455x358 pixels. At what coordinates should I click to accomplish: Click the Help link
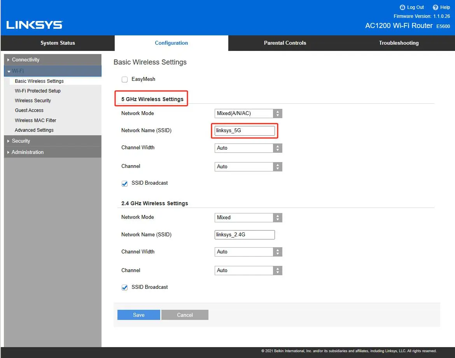click(445, 7)
